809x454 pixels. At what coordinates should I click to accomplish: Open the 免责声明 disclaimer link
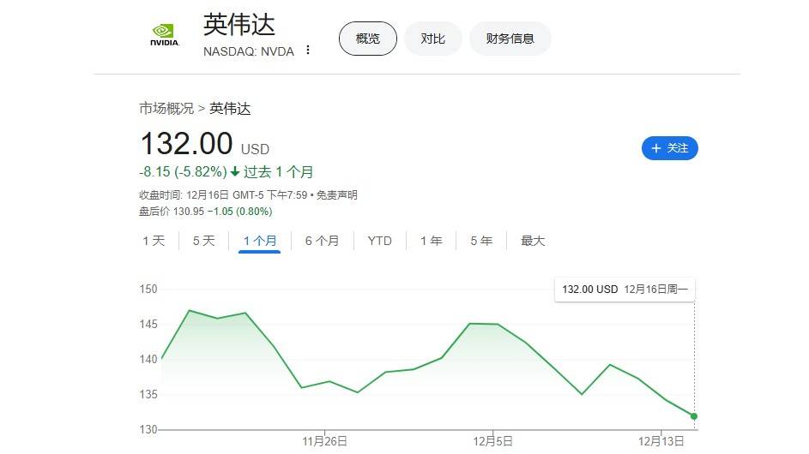(336, 195)
